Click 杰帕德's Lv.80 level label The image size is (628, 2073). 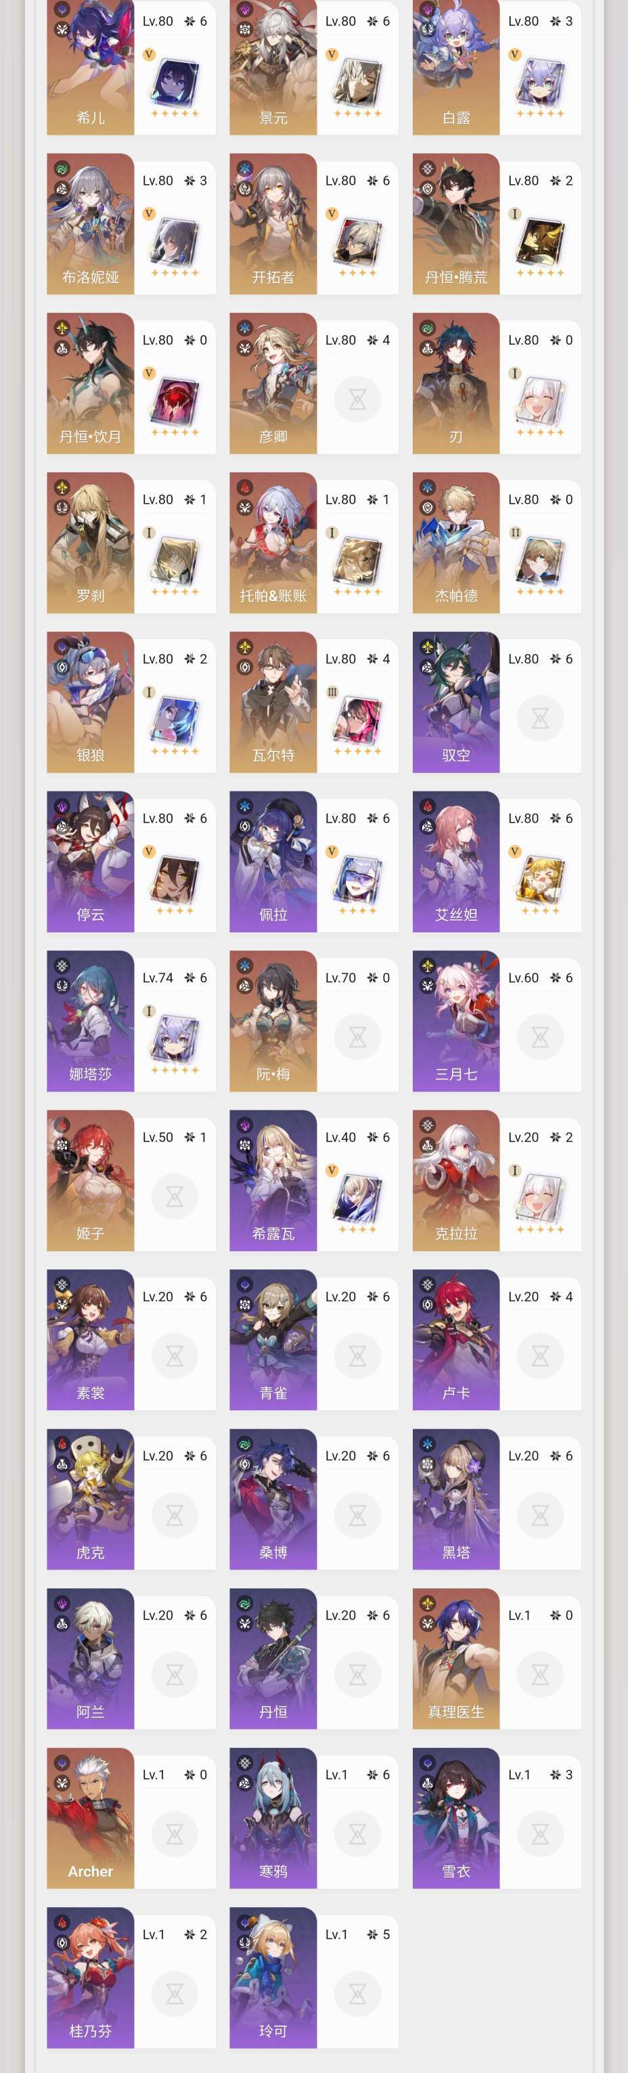pos(524,500)
